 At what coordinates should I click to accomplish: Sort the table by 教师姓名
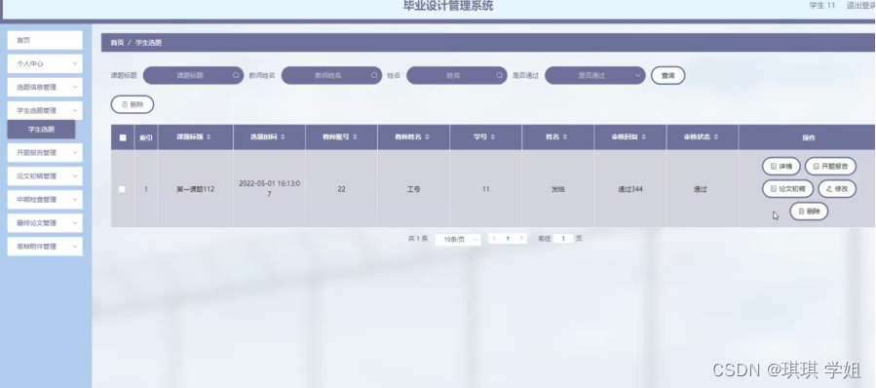click(428, 137)
